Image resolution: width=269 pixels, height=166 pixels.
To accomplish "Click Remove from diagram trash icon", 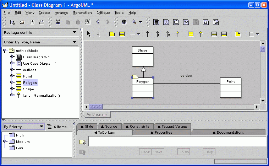I will coord(88,22).
